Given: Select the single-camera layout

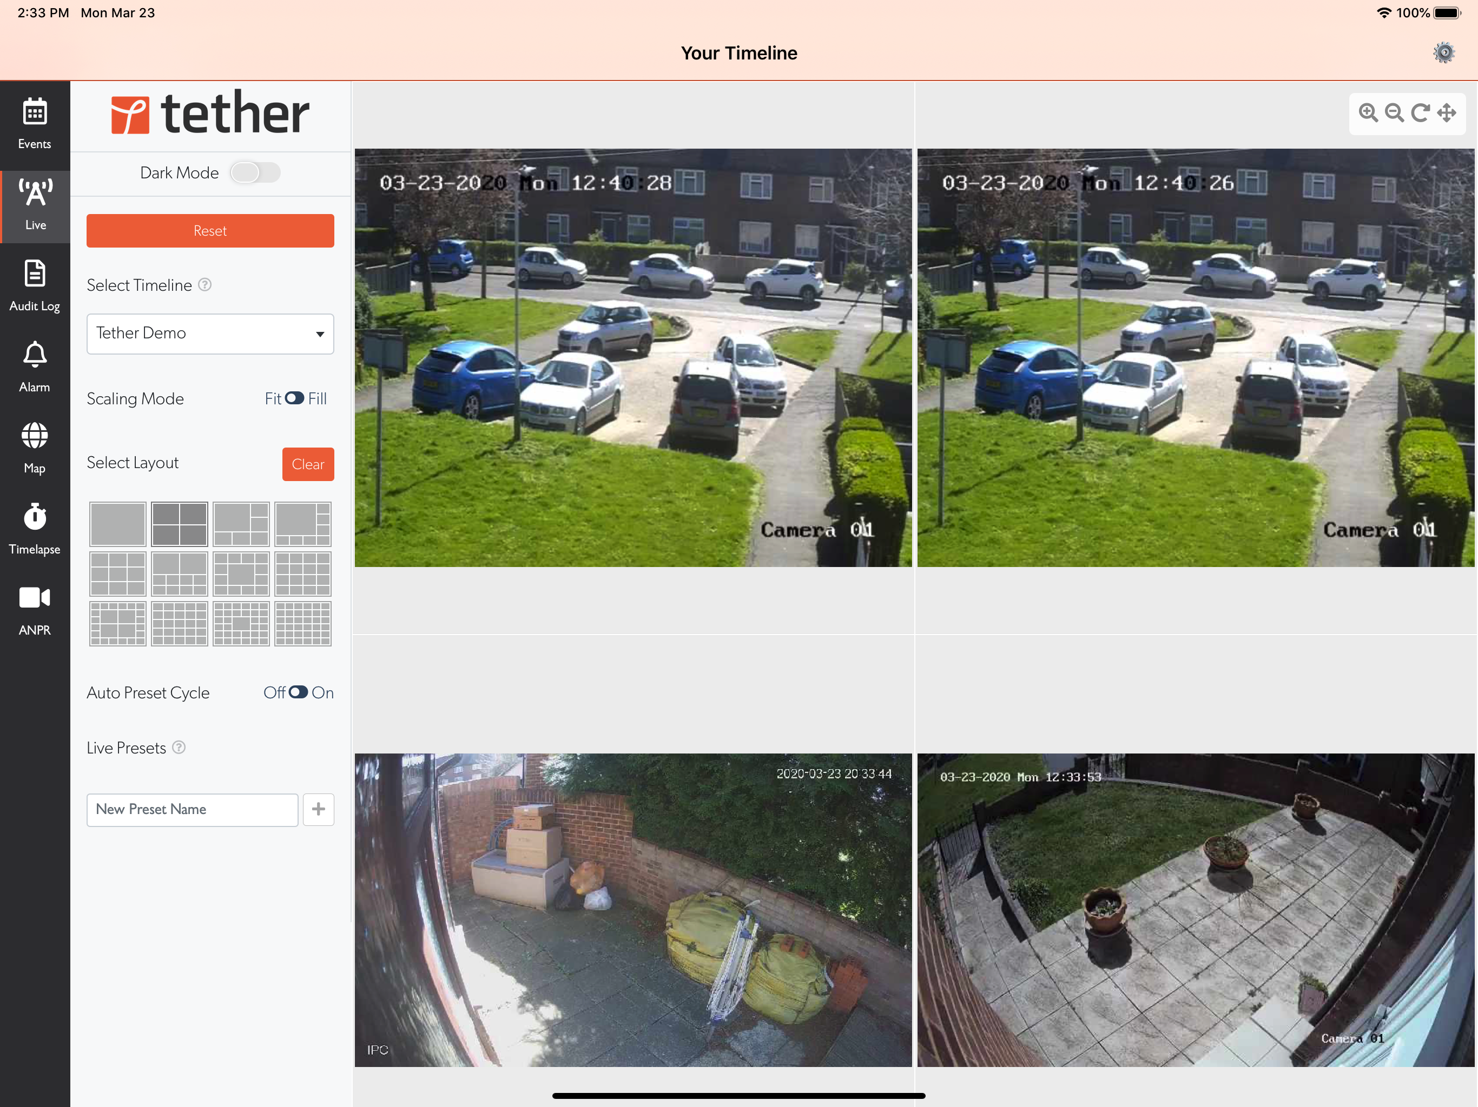Looking at the screenshot, I should (x=117, y=524).
